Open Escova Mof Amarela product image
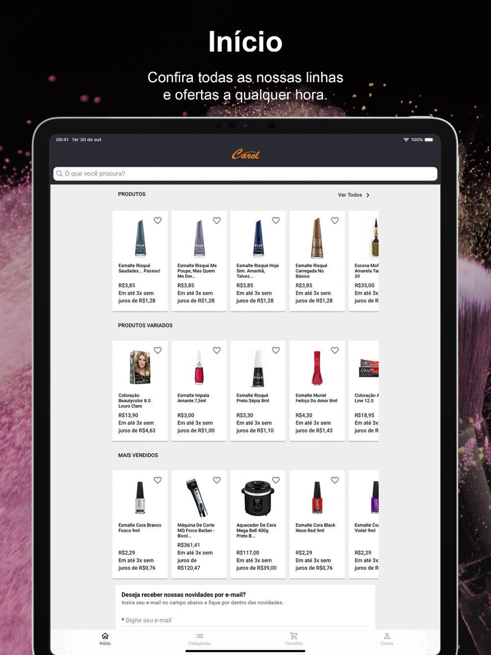Viewport: 491px width, 655px height. tap(374, 238)
